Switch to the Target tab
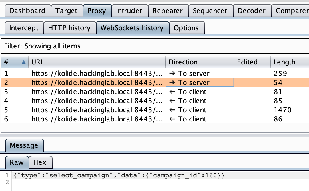This screenshot has width=309, height=191. pyautogui.click(x=67, y=11)
